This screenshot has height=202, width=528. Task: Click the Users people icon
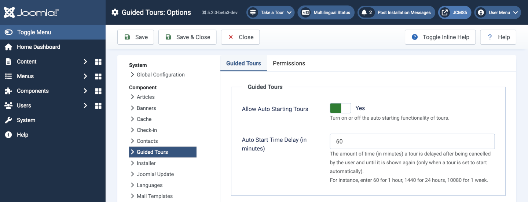8,105
